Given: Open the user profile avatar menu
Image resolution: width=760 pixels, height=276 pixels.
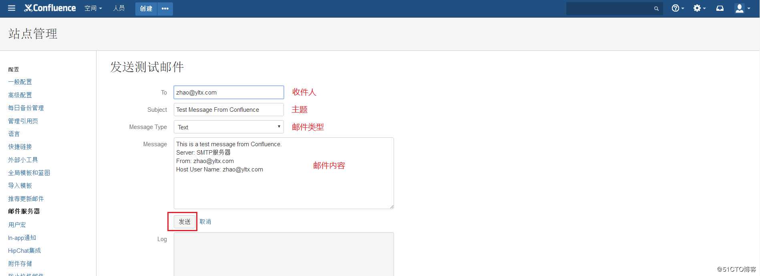Looking at the screenshot, I should [743, 8].
